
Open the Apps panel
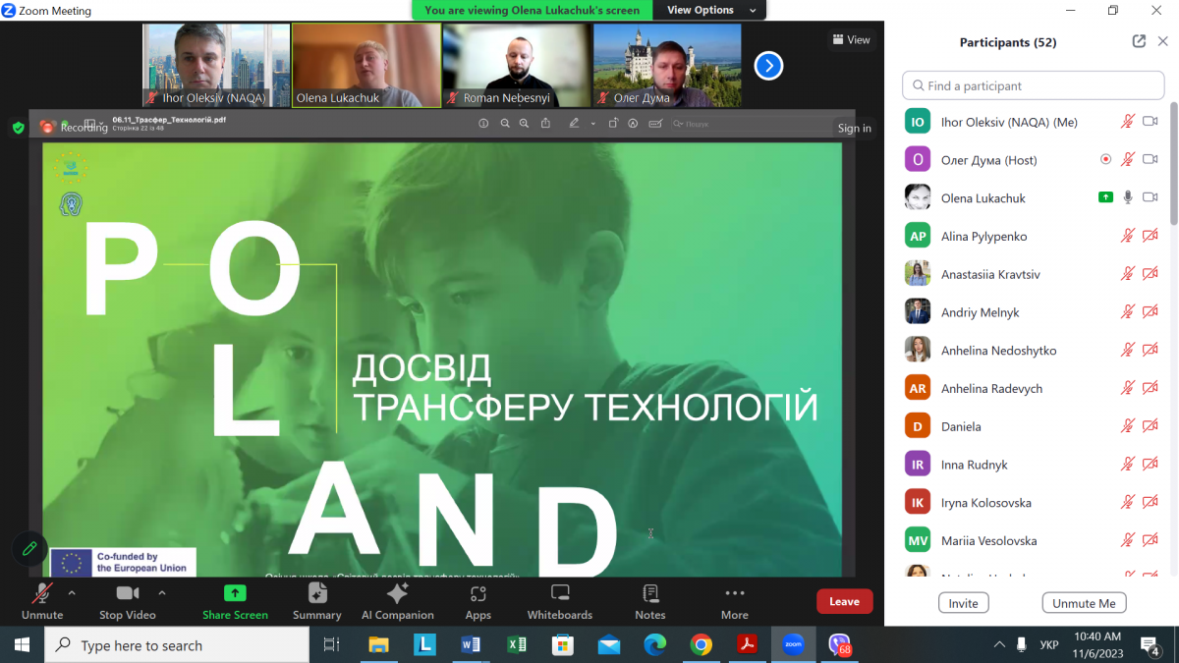coord(478,600)
